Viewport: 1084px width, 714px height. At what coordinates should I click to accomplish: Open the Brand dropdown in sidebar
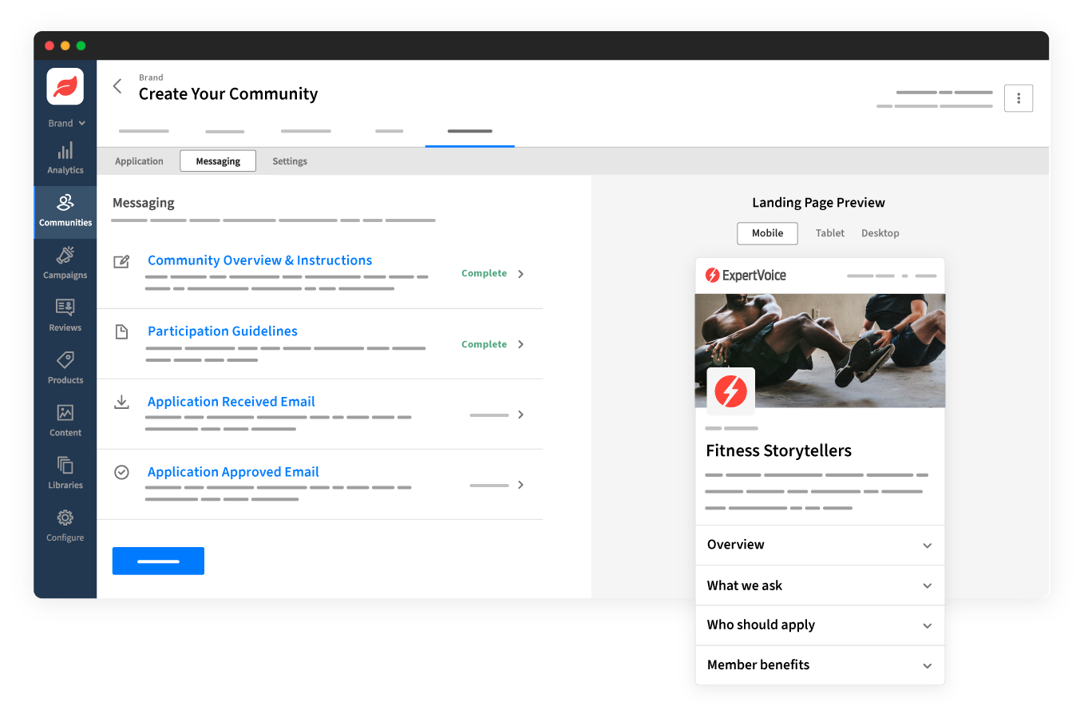(x=66, y=123)
